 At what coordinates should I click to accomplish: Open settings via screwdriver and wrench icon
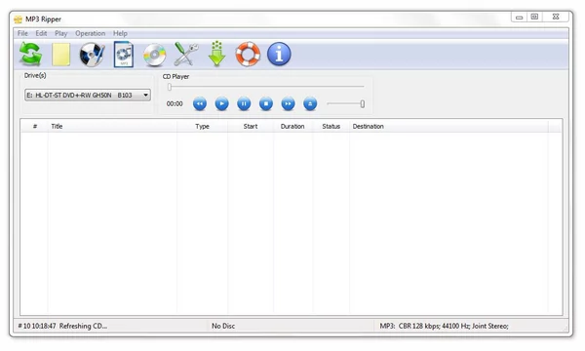tap(186, 55)
